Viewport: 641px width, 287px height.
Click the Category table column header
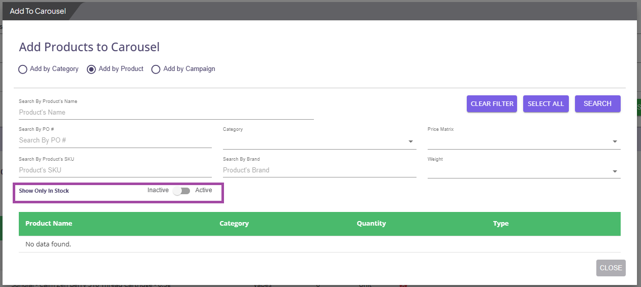[x=234, y=224]
